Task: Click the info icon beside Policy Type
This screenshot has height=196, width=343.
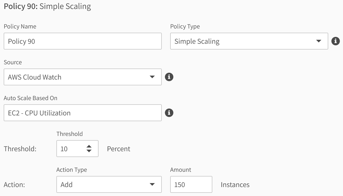Action: tap(335, 41)
